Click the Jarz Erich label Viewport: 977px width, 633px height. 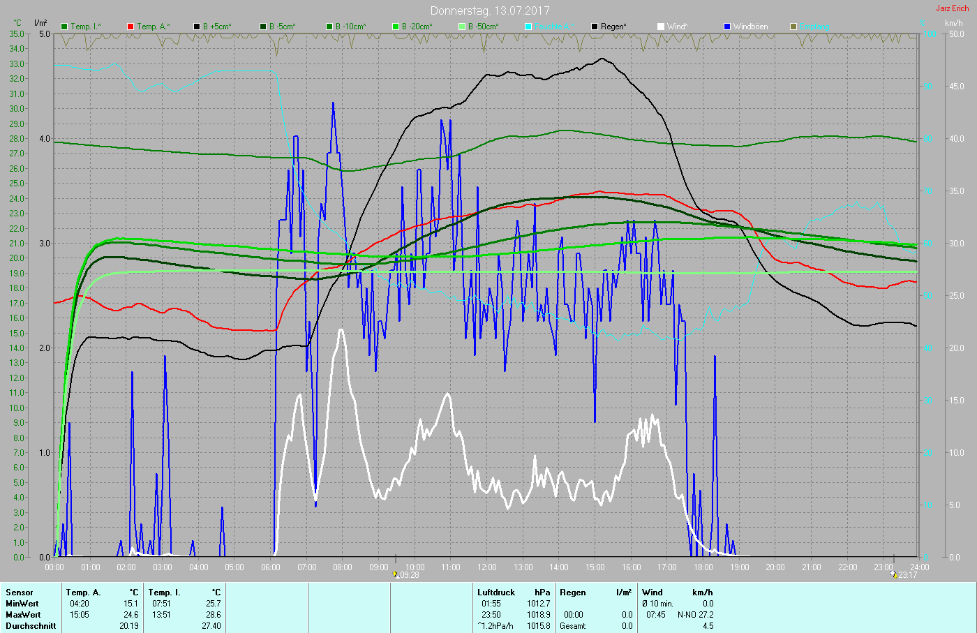click(x=952, y=8)
